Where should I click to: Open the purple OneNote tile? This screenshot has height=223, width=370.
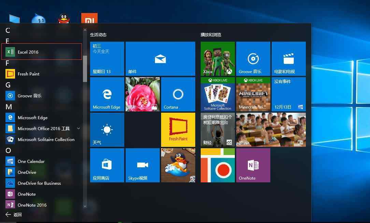point(253,165)
